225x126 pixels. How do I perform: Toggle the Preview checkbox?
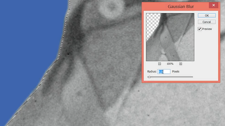(199, 29)
